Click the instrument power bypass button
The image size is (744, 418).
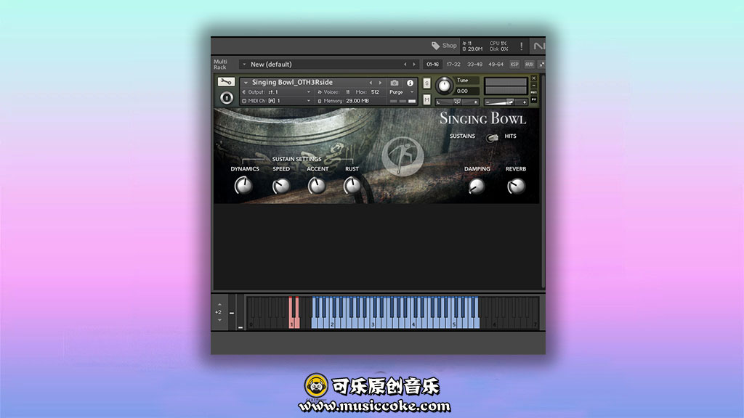[x=227, y=98]
